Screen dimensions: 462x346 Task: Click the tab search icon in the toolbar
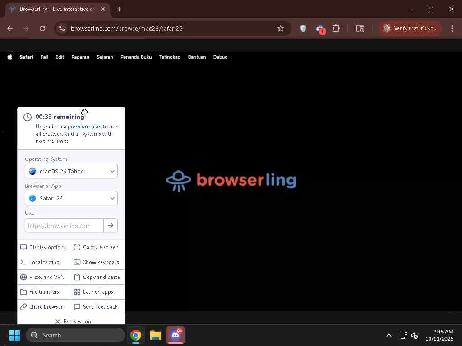[x=360, y=28]
